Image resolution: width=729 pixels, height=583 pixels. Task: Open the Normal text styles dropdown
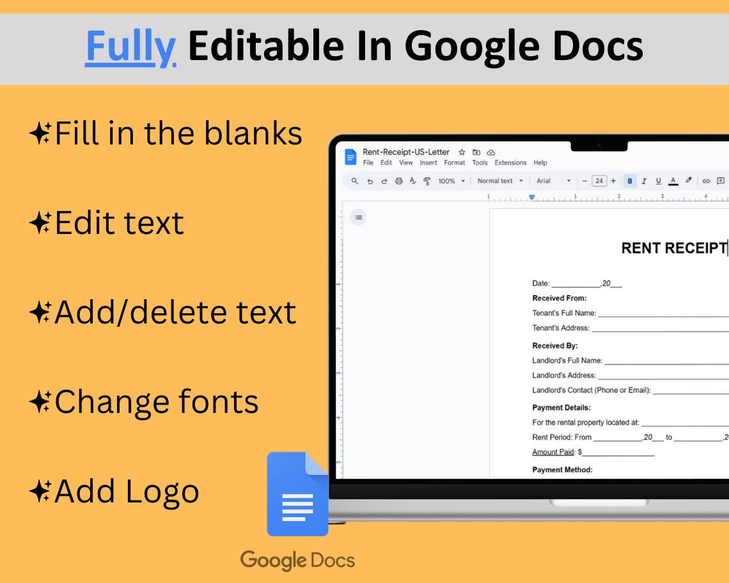tap(500, 181)
